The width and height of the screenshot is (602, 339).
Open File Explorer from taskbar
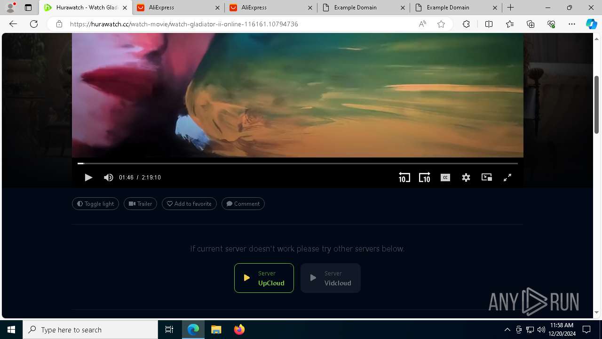(x=216, y=330)
